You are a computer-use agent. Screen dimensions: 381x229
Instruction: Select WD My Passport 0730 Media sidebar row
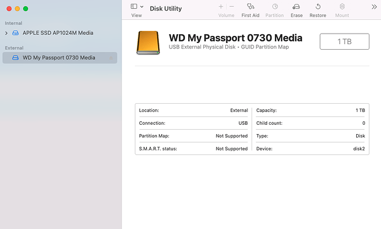pyautogui.click(x=60, y=58)
